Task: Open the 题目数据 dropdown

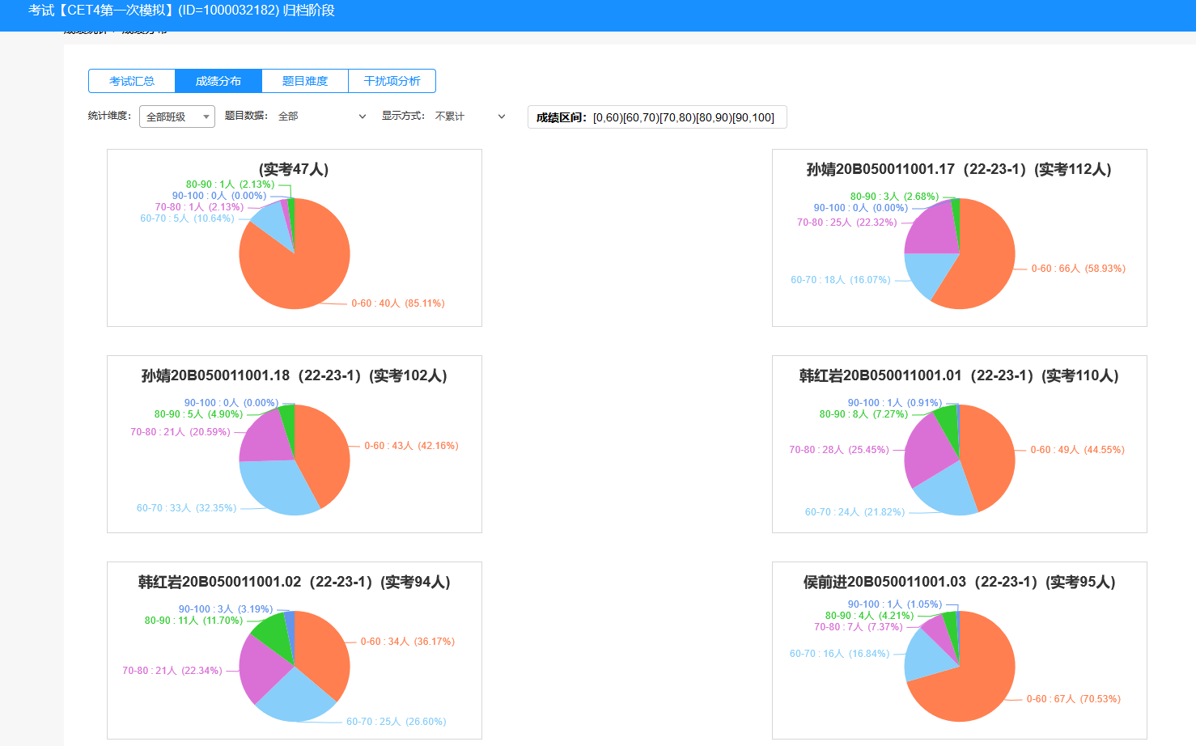Action: (321, 117)
